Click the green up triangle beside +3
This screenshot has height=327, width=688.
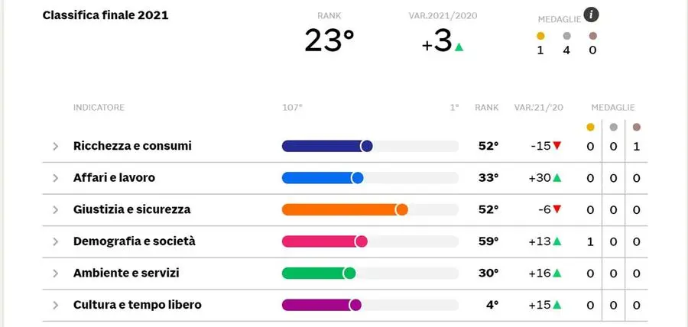coord(459,47)
